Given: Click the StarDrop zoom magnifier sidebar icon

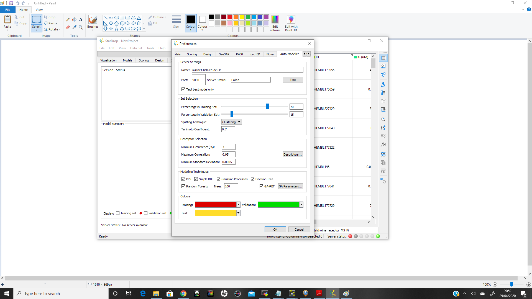Looking at the screenshot, I should point(383,119).
